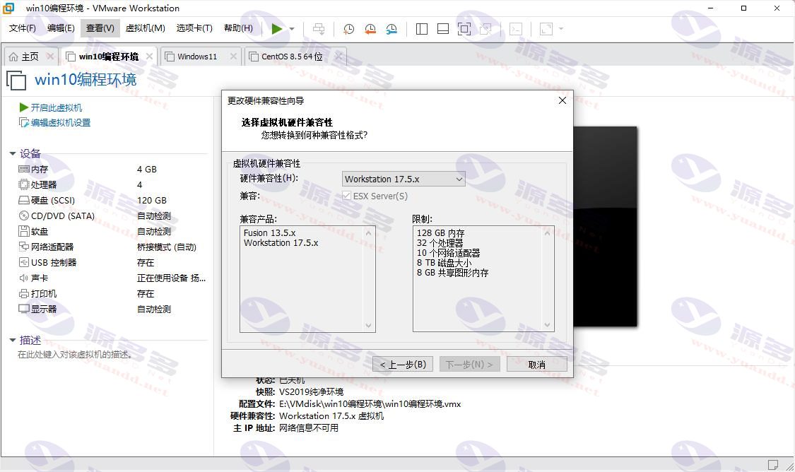The image size is (795, 472).
Task: Click the VMware Workstation title bar logo
Action: click(x=8, y=8)
